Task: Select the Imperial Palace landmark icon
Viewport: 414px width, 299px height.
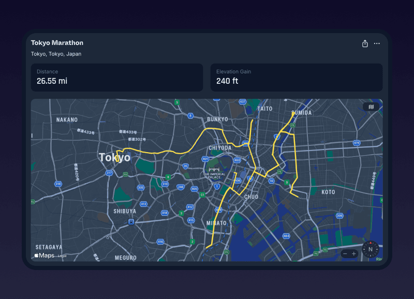Action: pos(215,169)
